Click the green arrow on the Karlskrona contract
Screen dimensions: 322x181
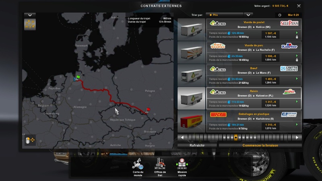(297, 125)
